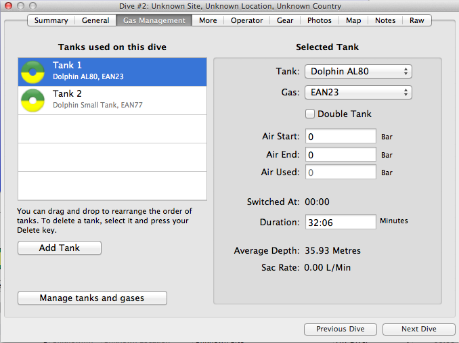Switch to the Gear tab
The image size is (459, 343).
(285, 20)
